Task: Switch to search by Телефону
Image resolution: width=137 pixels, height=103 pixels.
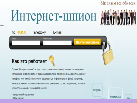Action: click(39, 32)
